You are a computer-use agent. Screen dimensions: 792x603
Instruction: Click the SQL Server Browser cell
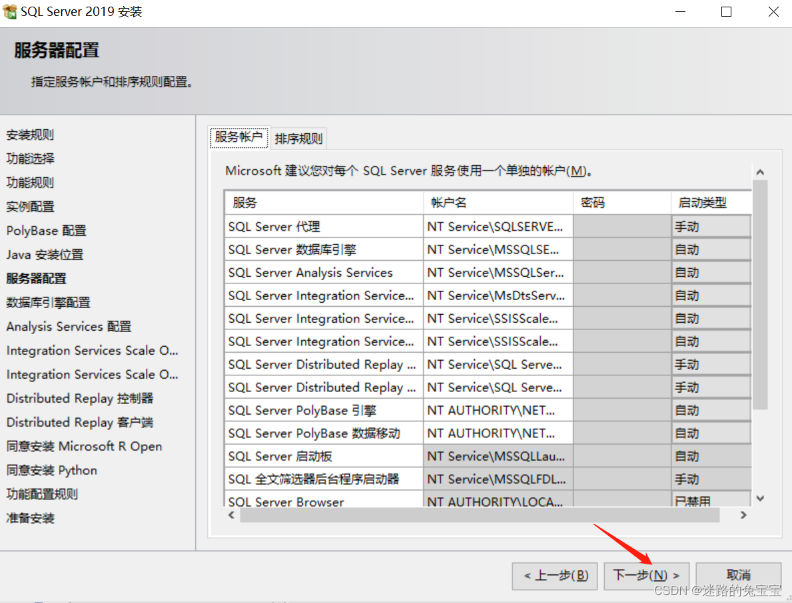(x=324, y=500)
